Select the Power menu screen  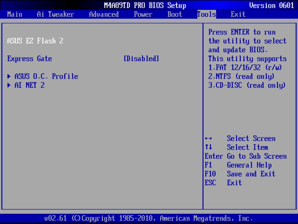[x=143, y=14]
